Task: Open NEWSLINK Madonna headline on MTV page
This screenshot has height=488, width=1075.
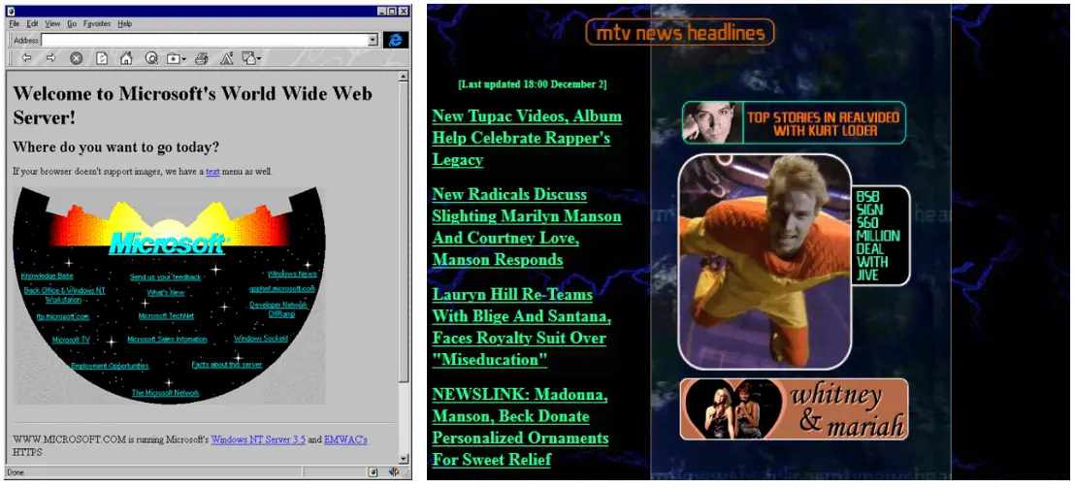Action: (x=520, y=427)
